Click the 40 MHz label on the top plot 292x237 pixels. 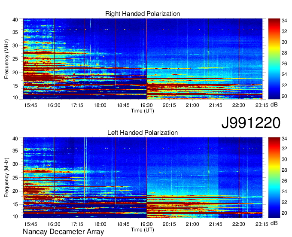coord(15,20)
